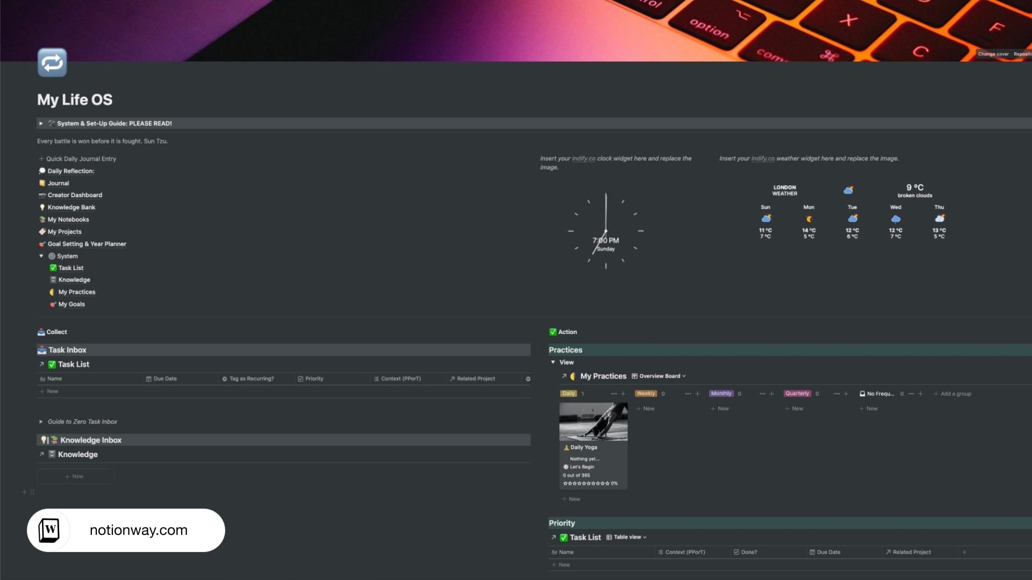Viewport: 1032px width, 580px height.
Task: Click plus icon to add a Daily practice card
Action: pos(623,394)
